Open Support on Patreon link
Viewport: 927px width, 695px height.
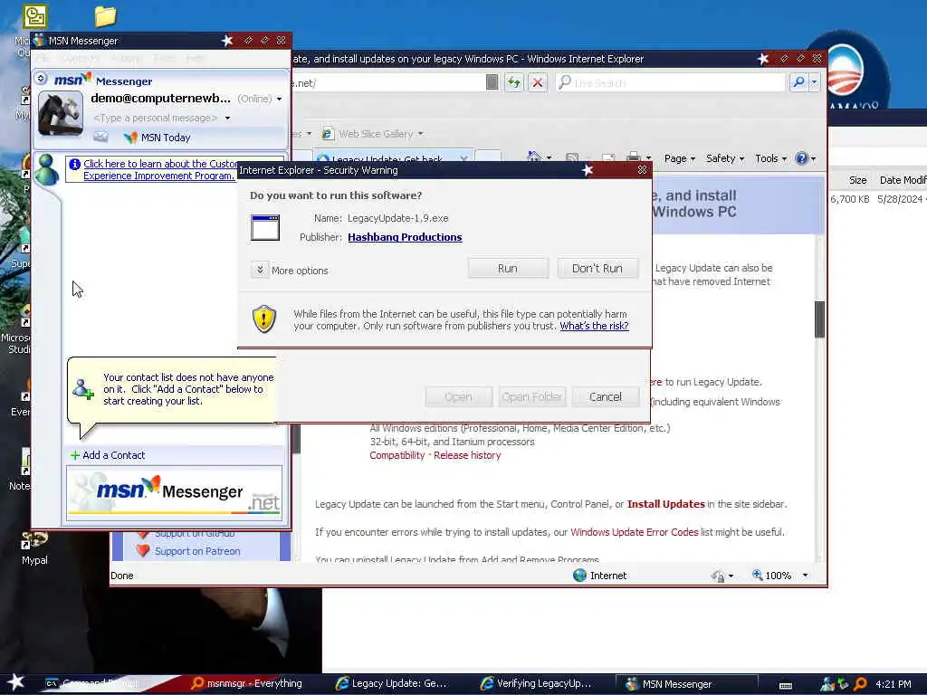tap(197, 551)
